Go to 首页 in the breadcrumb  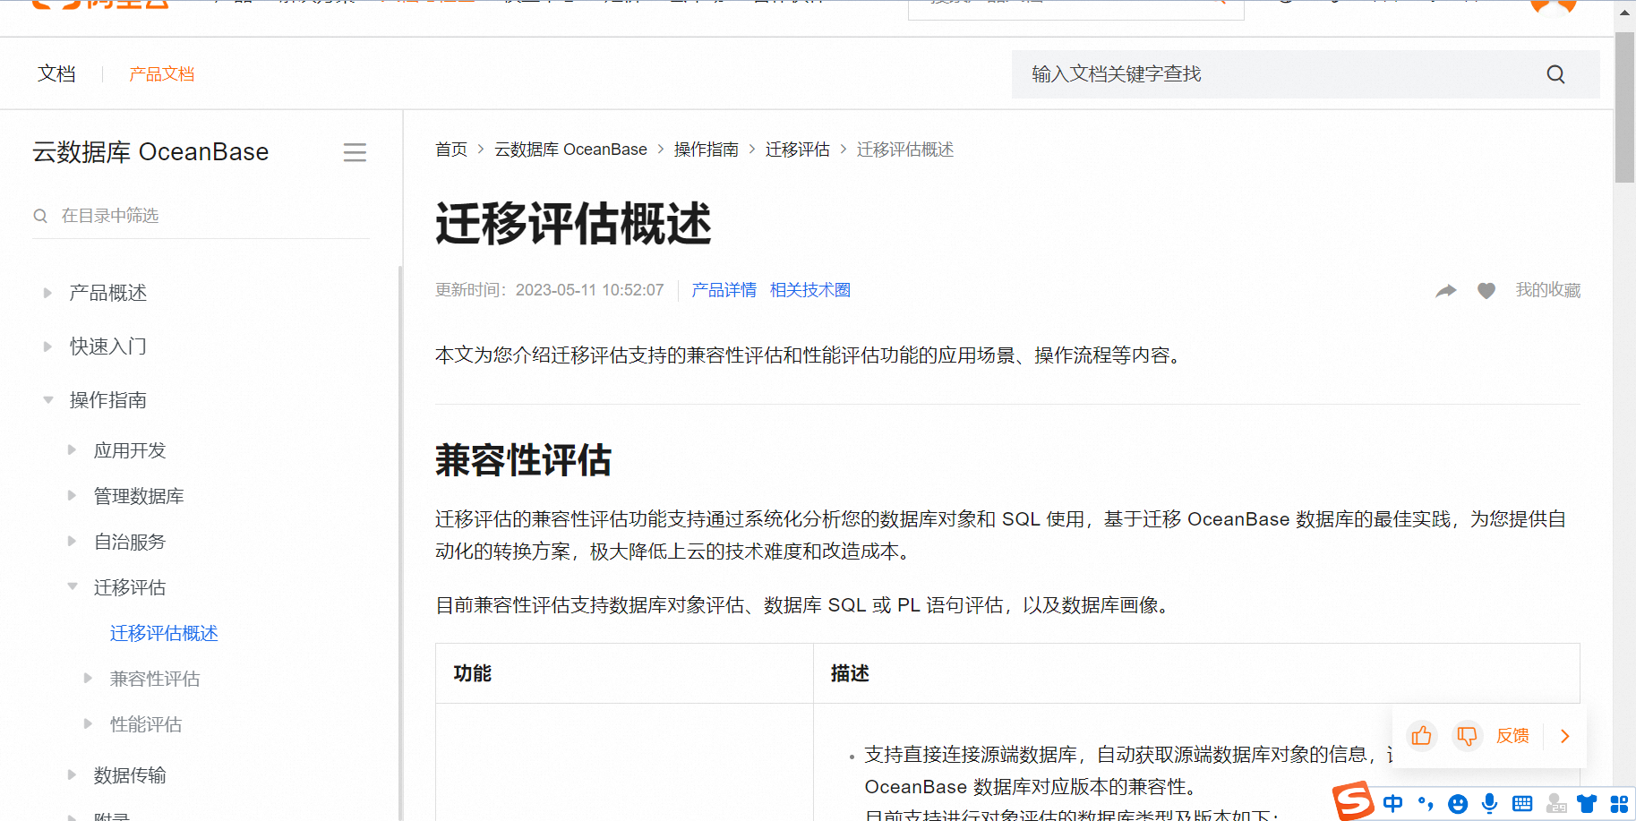tap(451, 150)
